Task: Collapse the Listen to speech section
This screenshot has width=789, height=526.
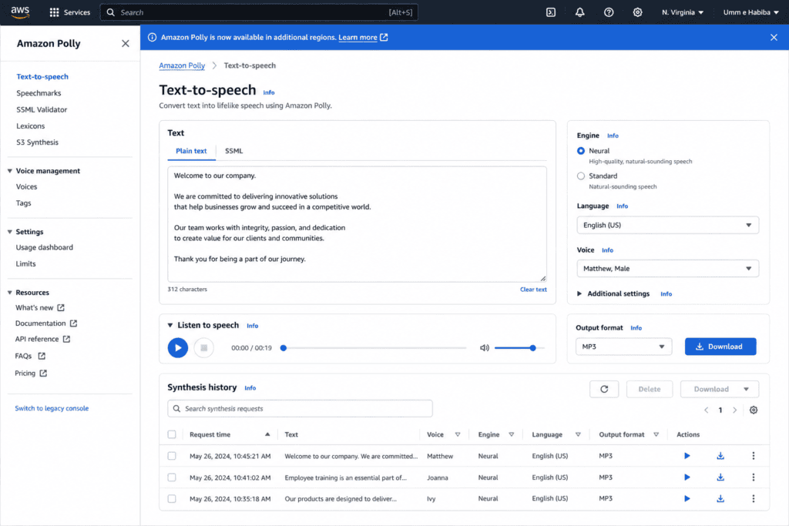Action: pyautogui.click(x=170, y=325)
